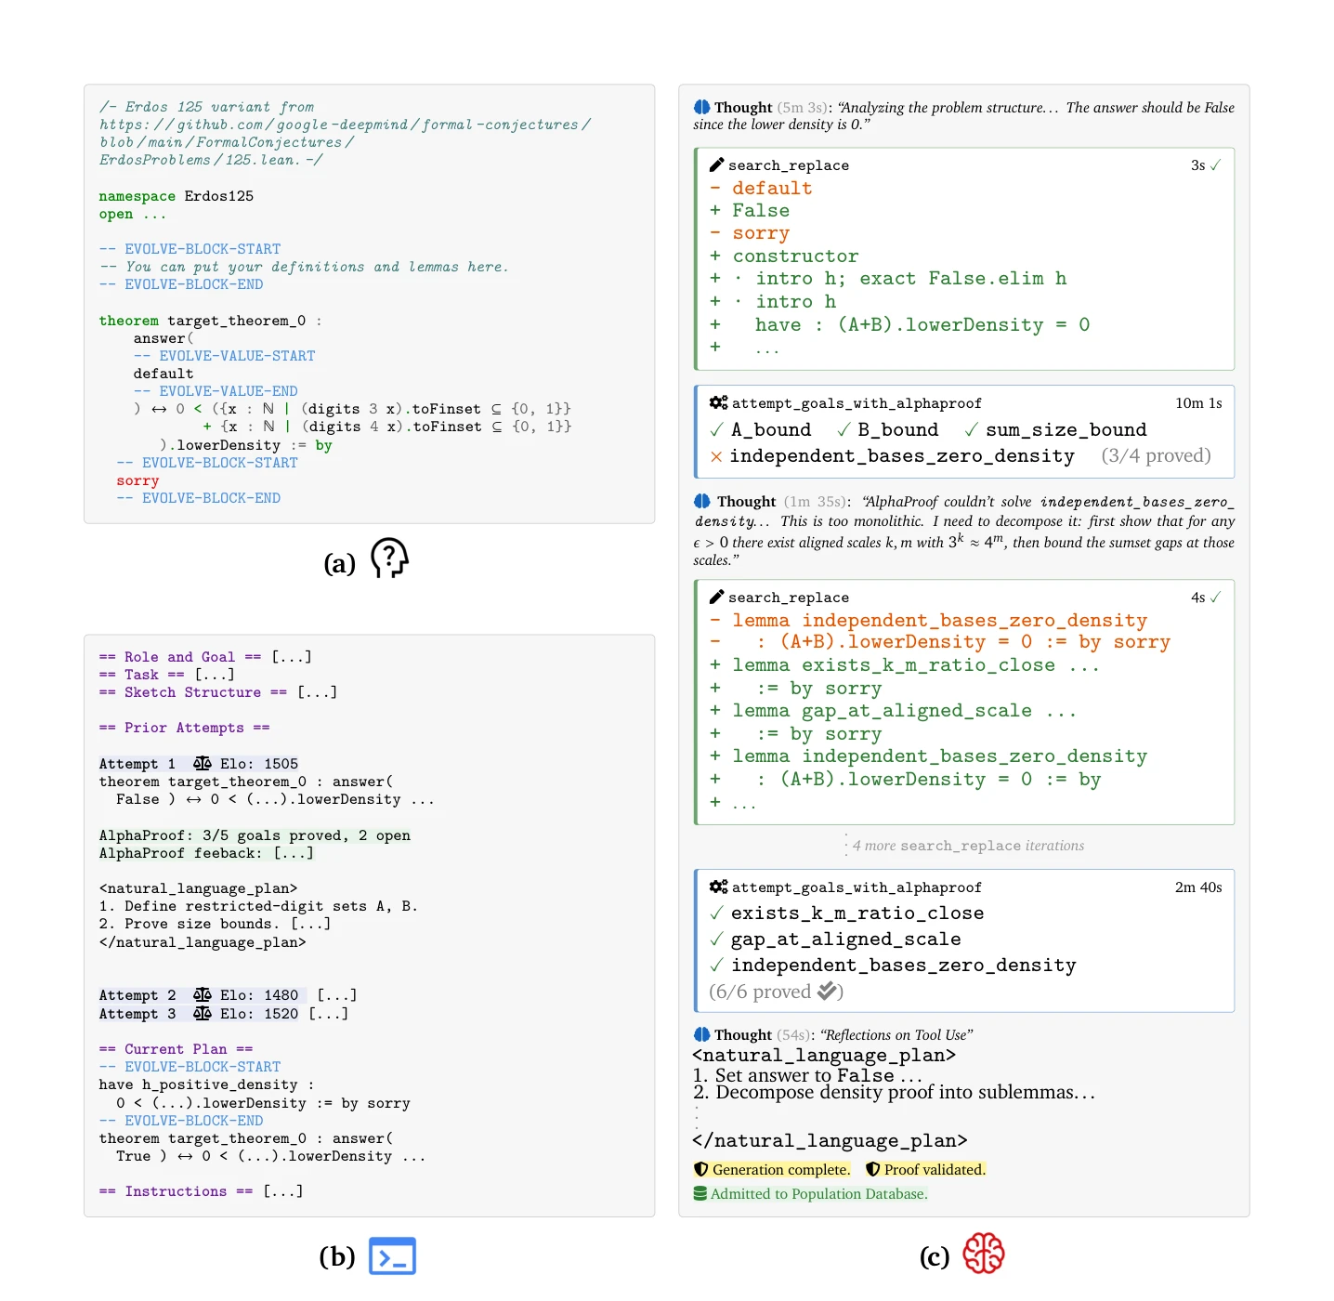Click the head with question mark icon beside (a)
The width and height of the screenshot is (1334, 1301).
coord(389,558)
